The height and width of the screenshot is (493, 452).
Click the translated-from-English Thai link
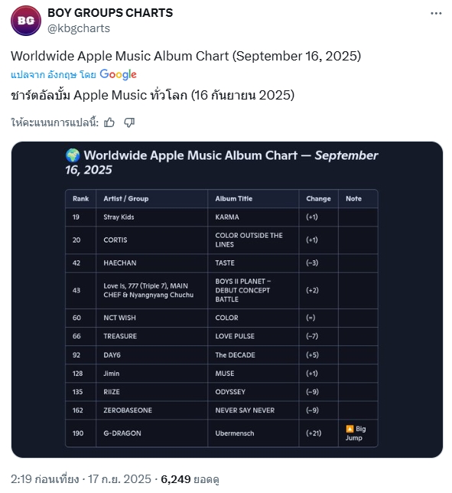click(54, 75)
